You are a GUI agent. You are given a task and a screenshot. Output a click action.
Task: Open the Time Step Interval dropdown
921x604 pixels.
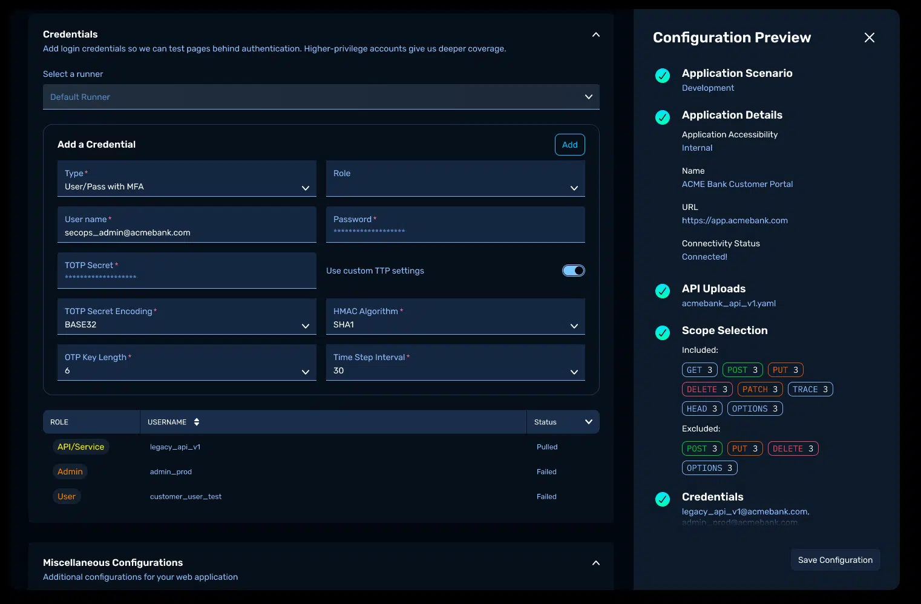pyautogui.click(x=456, y=363)
